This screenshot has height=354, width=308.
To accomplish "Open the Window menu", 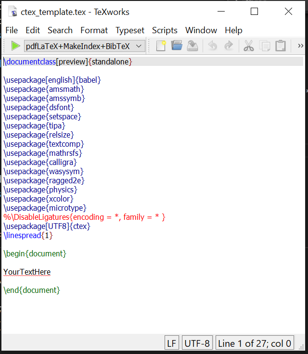I will tap(201, 30).
